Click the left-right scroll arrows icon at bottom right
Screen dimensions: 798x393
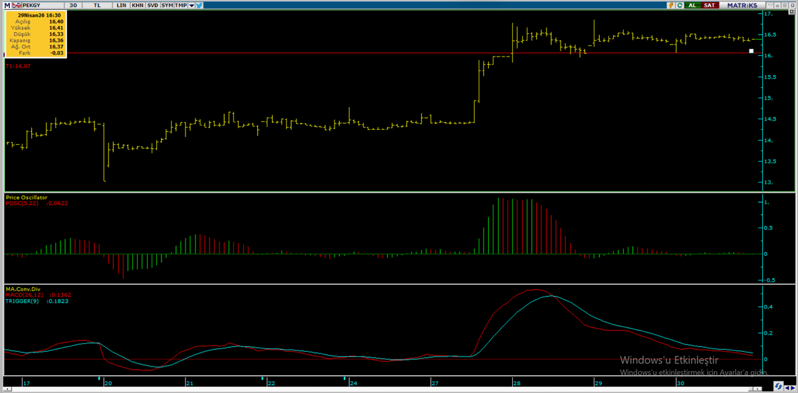pos(790,388)
